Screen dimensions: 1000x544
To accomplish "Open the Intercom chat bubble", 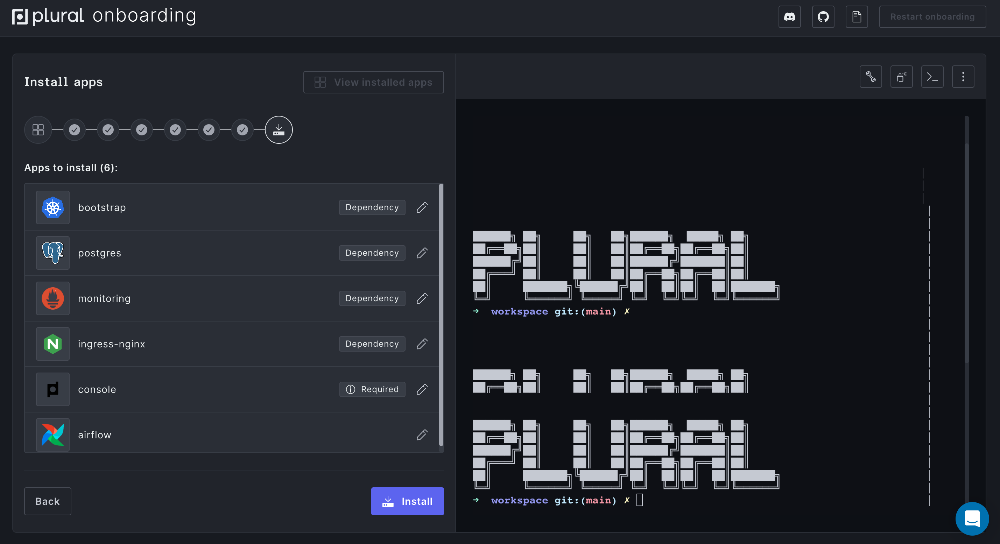I will 972,519.
